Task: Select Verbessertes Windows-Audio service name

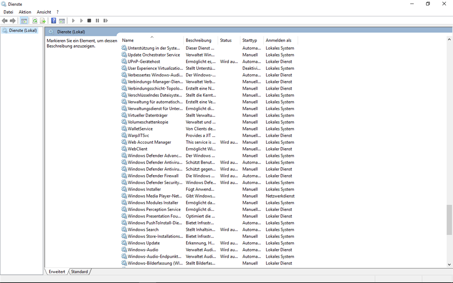Action: click(155, 75)
